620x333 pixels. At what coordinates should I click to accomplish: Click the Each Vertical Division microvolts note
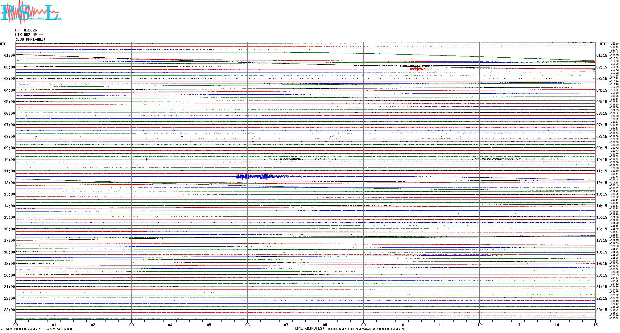click(39, 329)
